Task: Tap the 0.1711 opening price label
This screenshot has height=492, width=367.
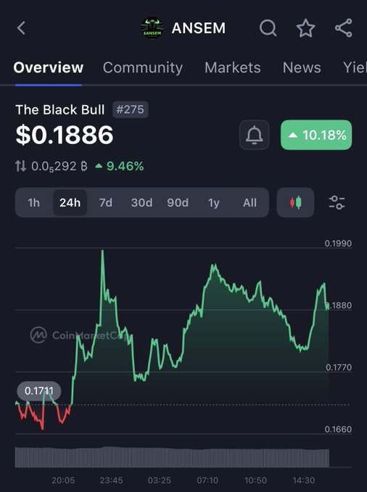Action: tap(39, 391)
